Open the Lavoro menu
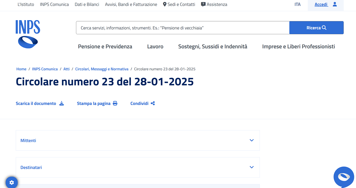This screenshot has width=356, height=188. (x=155, y=47)
